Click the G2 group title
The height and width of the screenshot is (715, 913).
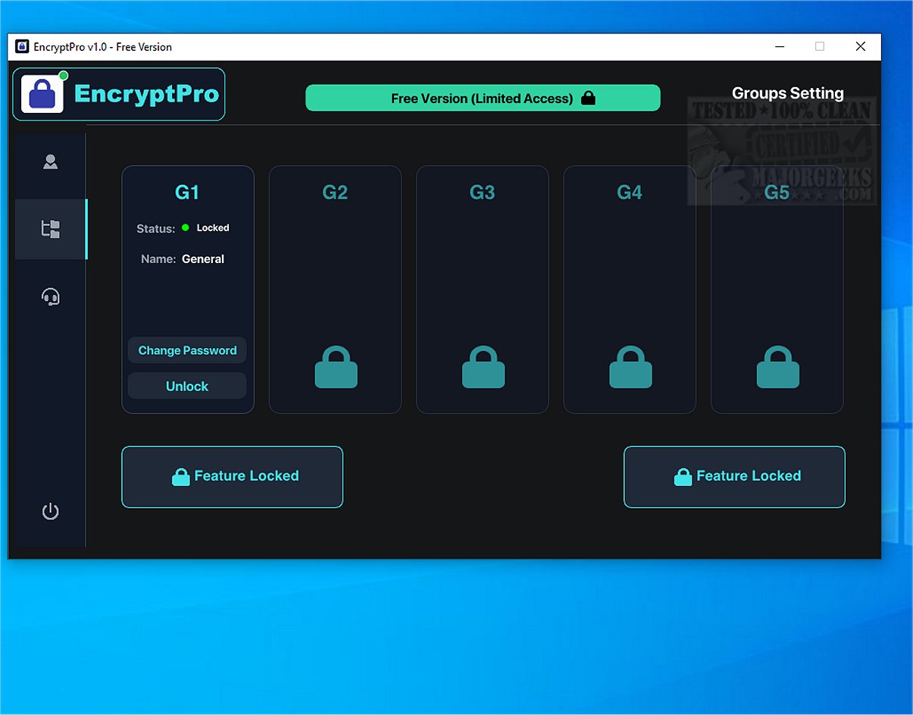[335, 193]
